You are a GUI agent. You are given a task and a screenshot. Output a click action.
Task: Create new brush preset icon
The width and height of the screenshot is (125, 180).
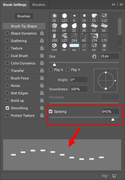click(x=114, y=176)
